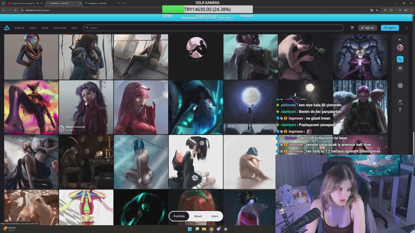Click the blue Sign in button
415x233 pixels.
[390, 28]
